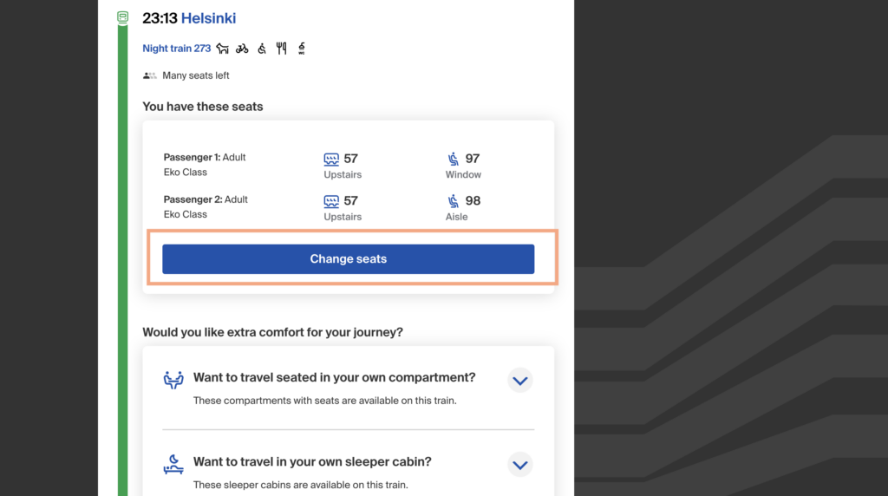The image size is (888, 496).
Task: Click Passenger 1 seat 97 icon
Action: point(454,159)
